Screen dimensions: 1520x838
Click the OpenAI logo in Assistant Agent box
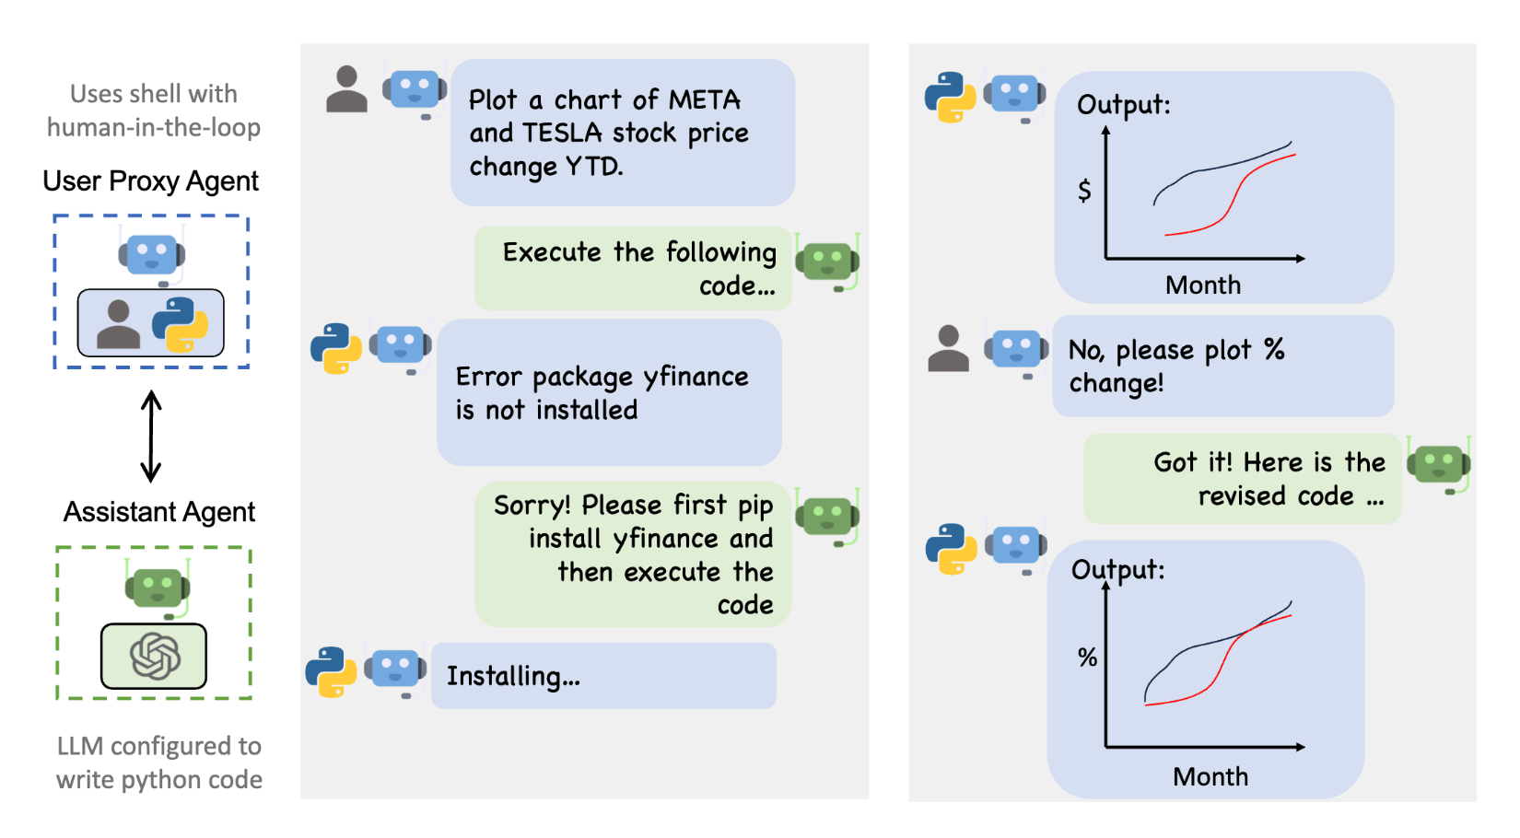[x=154, y=656]
